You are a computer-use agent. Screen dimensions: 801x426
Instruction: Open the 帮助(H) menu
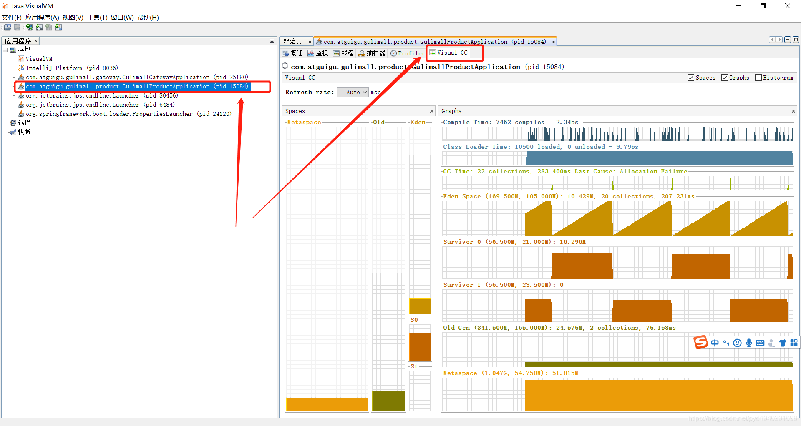click(148, 18)
